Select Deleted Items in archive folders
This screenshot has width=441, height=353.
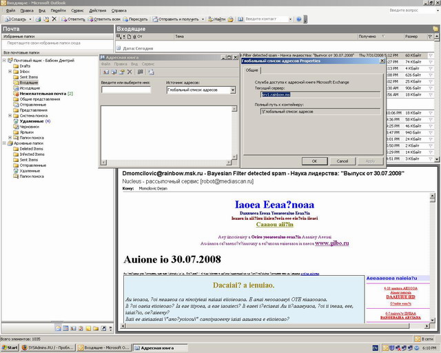point(31,149)
